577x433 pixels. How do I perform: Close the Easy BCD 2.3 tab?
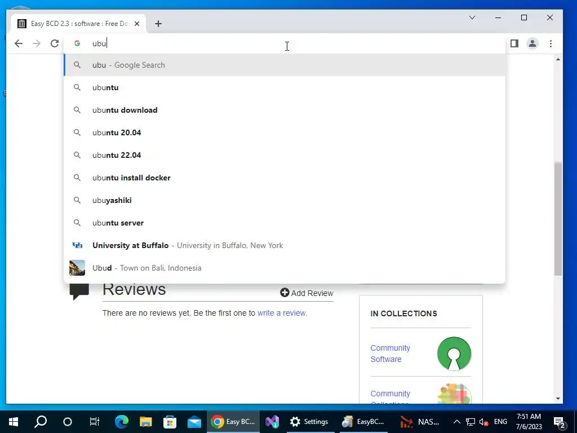click(x=137, y=24)
